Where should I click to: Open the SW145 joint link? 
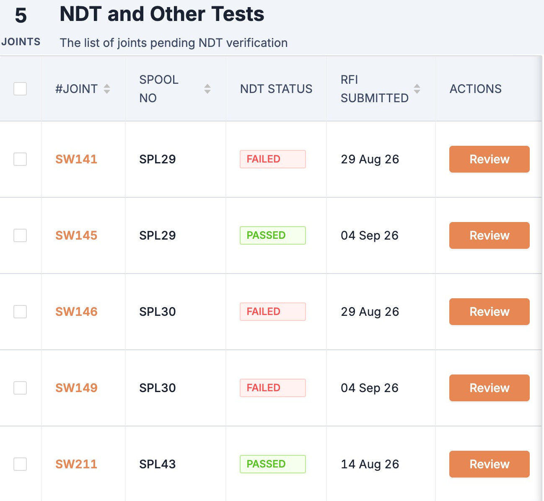point(76,235)
